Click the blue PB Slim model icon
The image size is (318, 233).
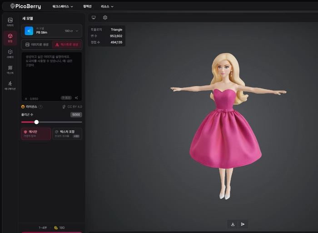29,31
